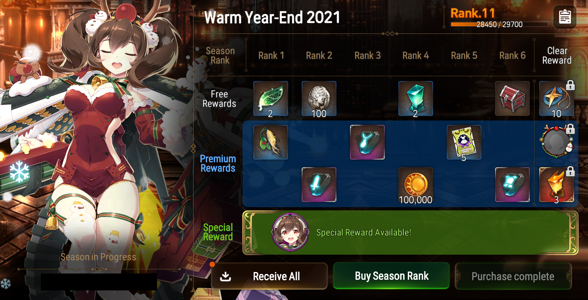The height and width of the screenshot is (300, 588).
Task: Select the Rank 6 column header
Action: [x=512, y=56]
